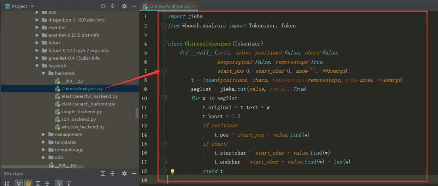Click the locate current file target icon
The height and width of the screenshot is (186, 438).
(103, 6)
